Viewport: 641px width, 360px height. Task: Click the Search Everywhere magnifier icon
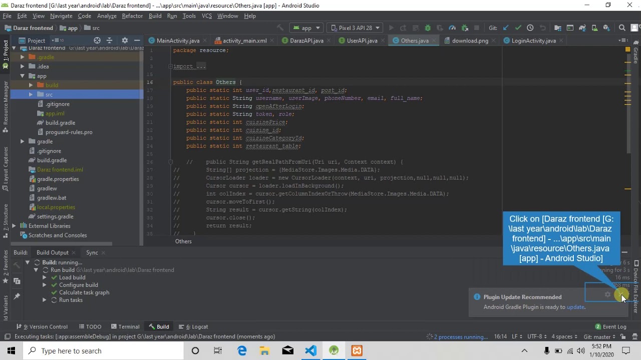click(x=622, y=28)
